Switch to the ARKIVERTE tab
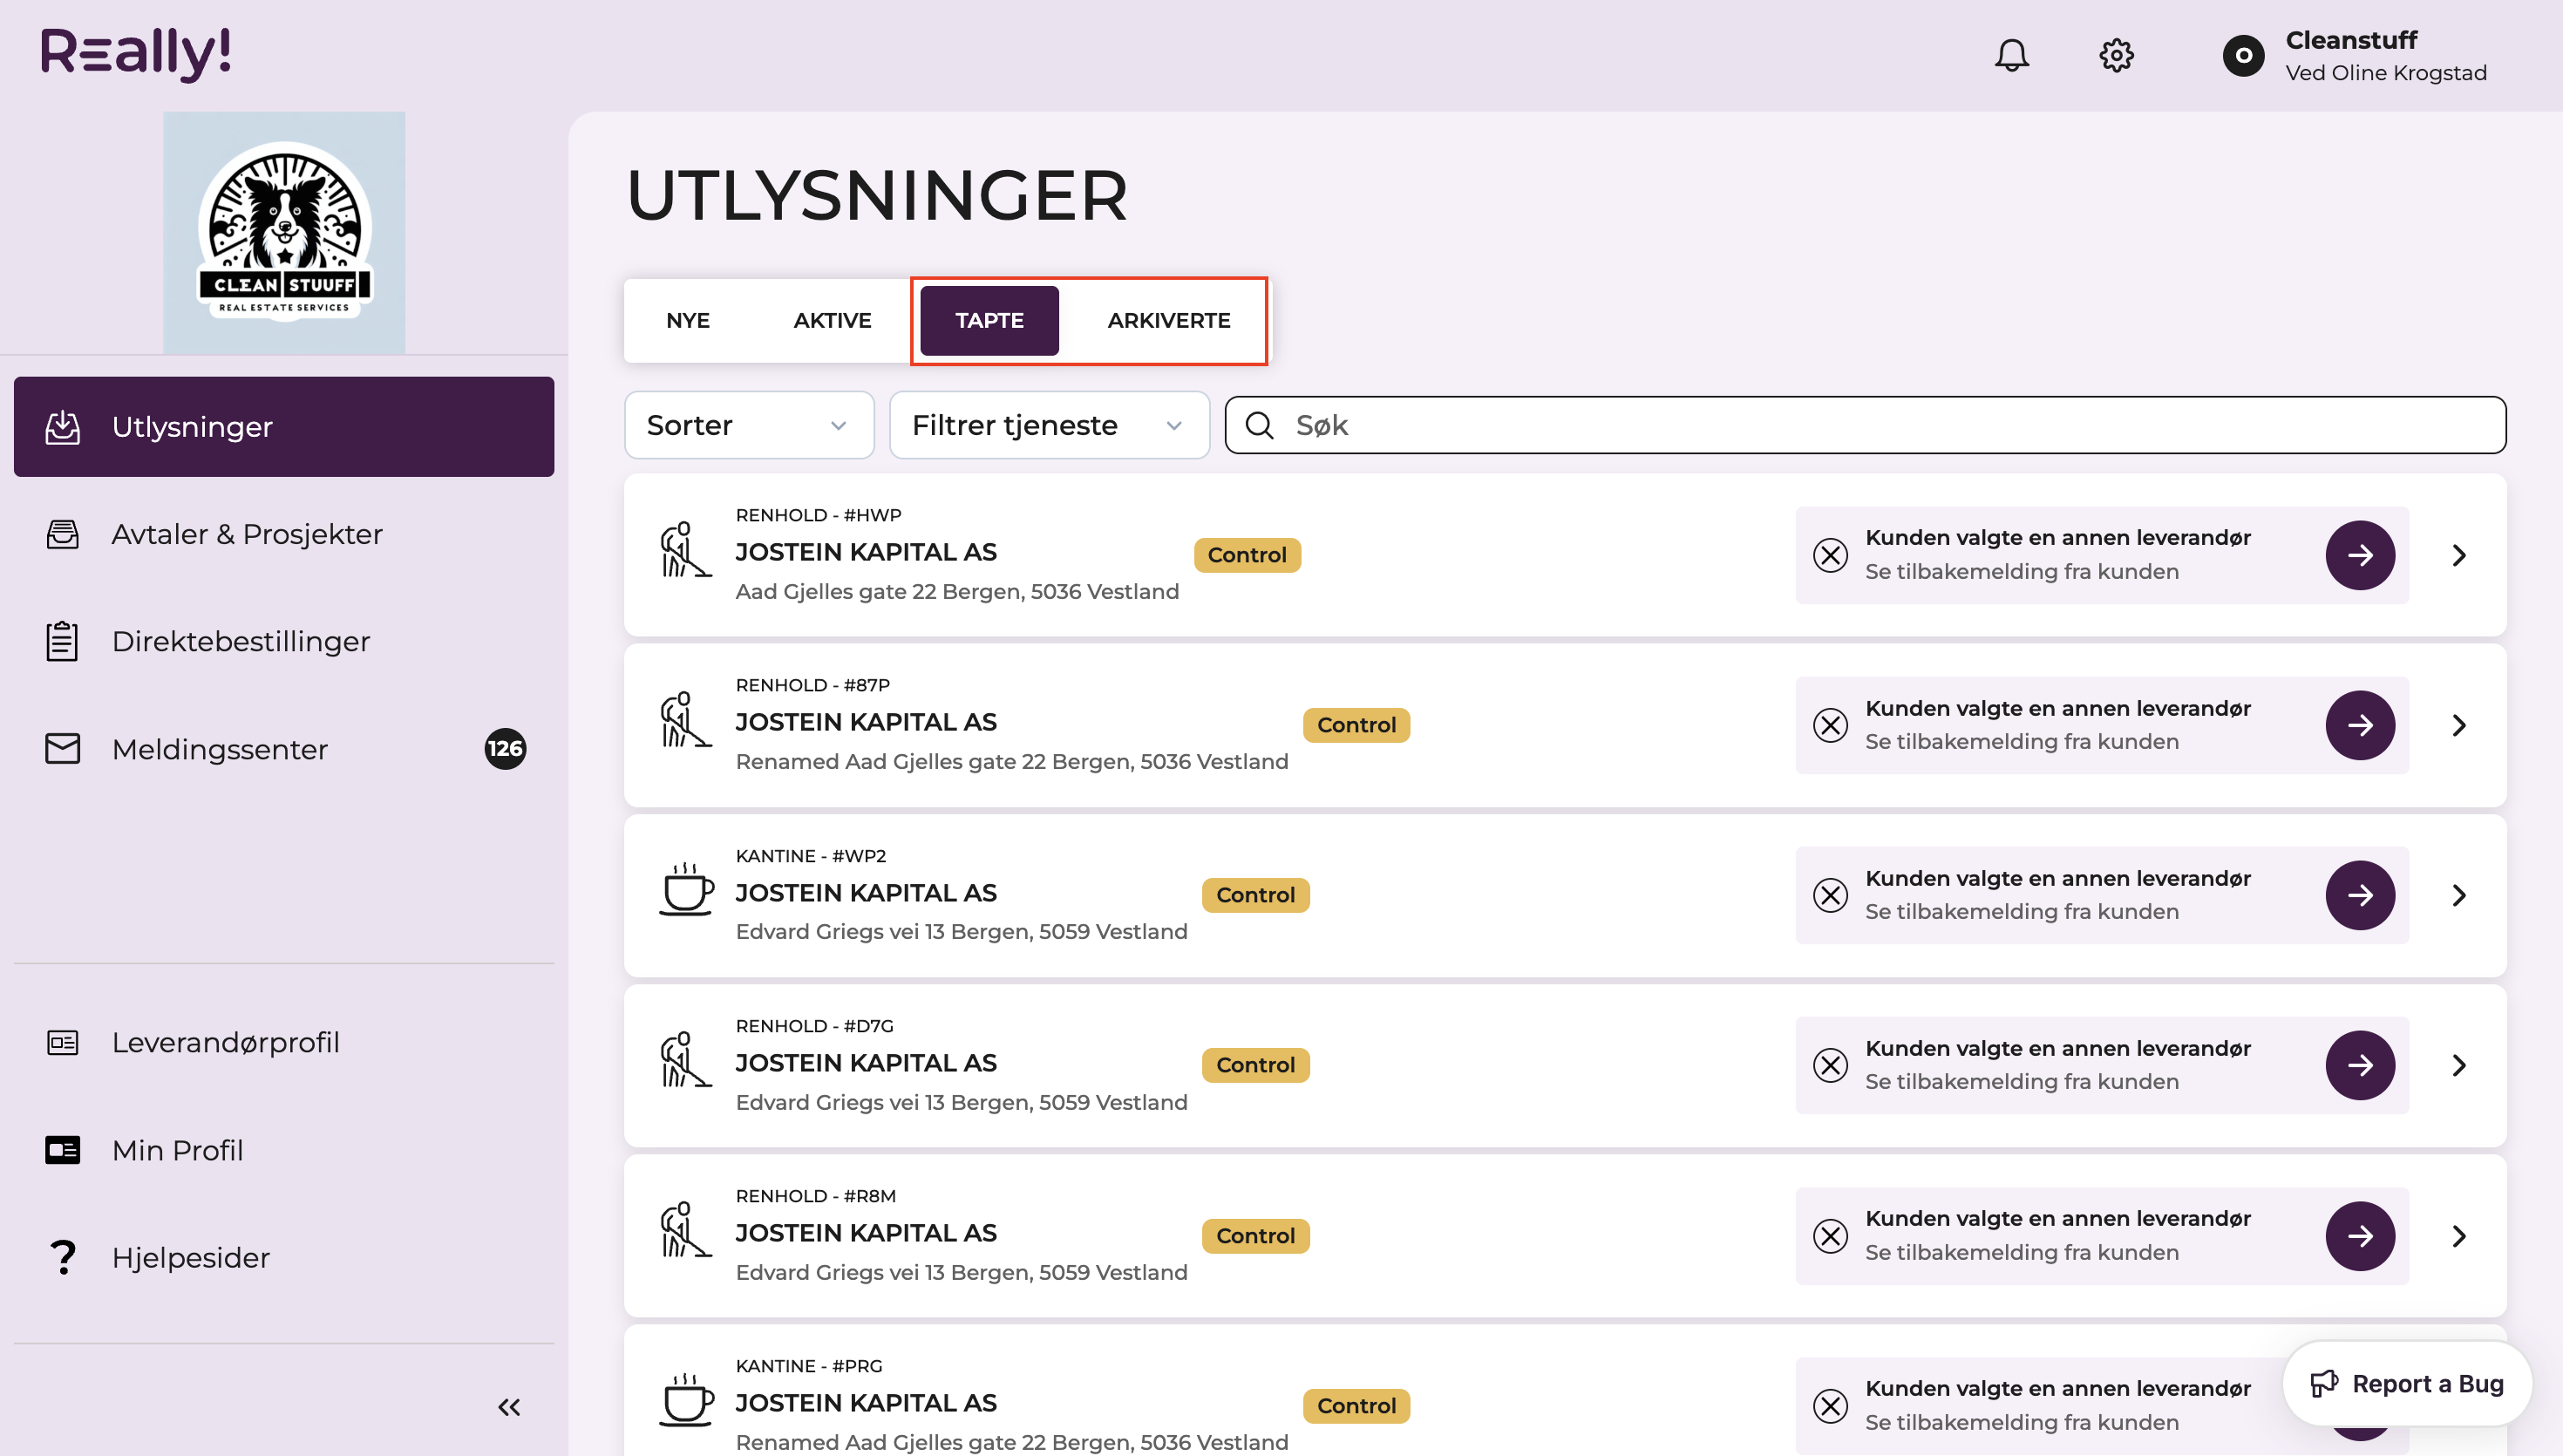The width and height of the screenshot is (2563, 1456). 1168,320
